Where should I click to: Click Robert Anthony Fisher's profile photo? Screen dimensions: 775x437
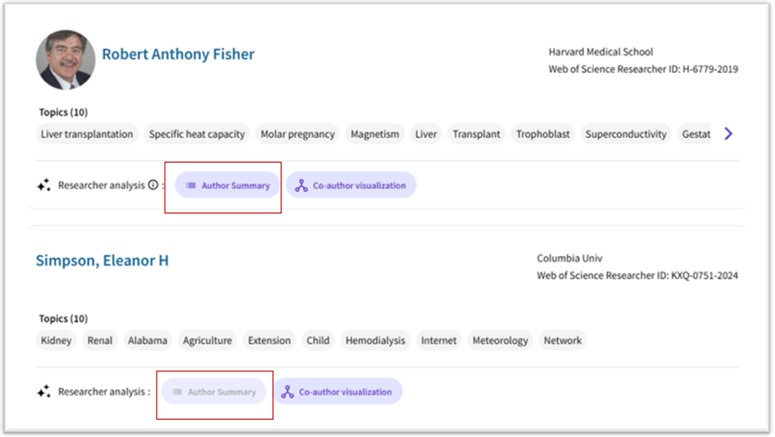coord(65,59)
